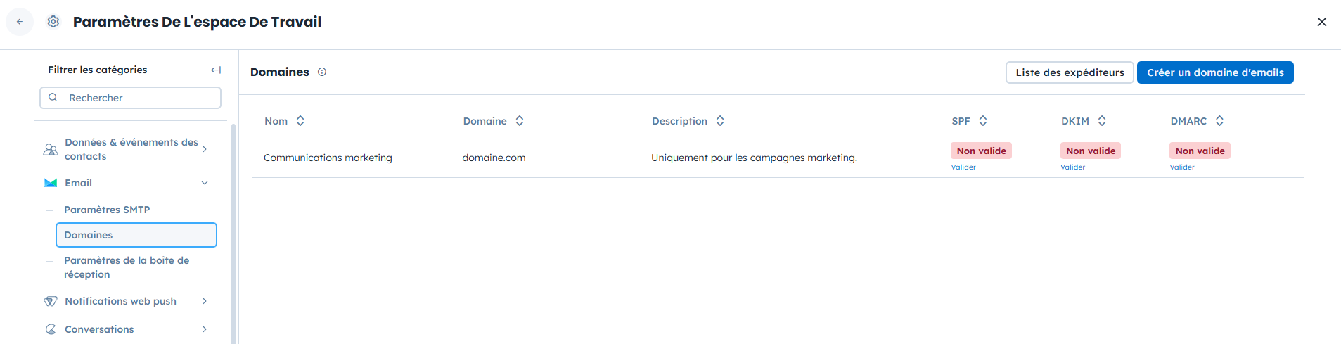Sort the table by DKIM column
The image size is (1341, 344).
[1102, 121]
